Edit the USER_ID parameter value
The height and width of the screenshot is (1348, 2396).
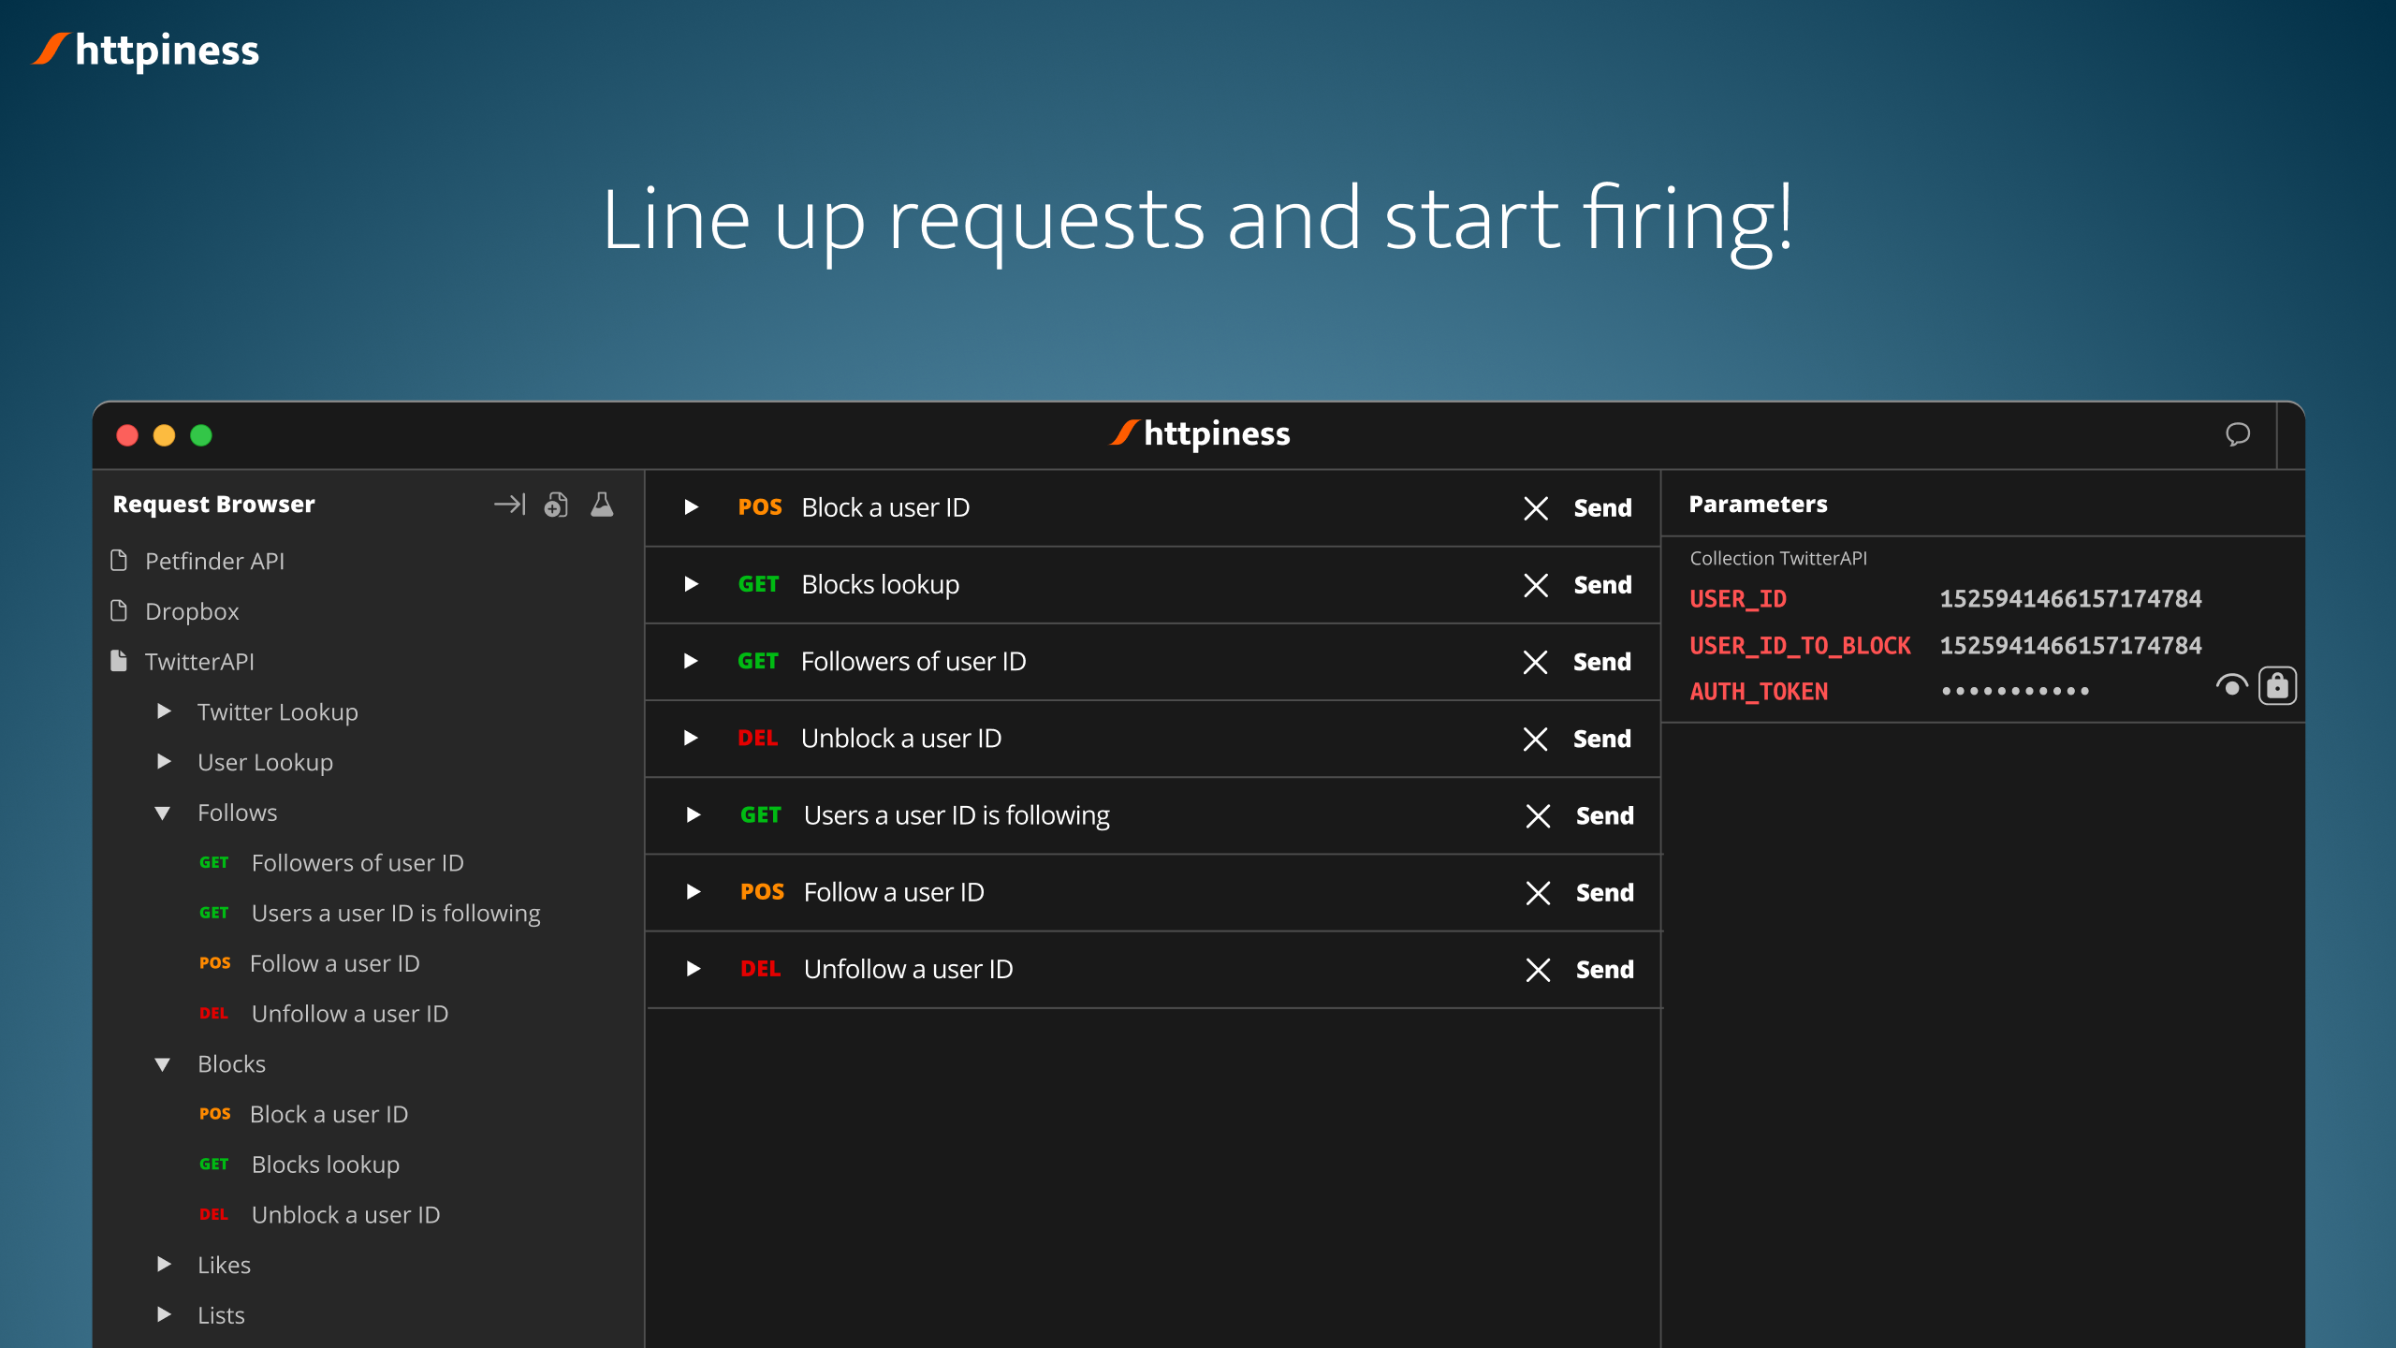coord(2070,599)
